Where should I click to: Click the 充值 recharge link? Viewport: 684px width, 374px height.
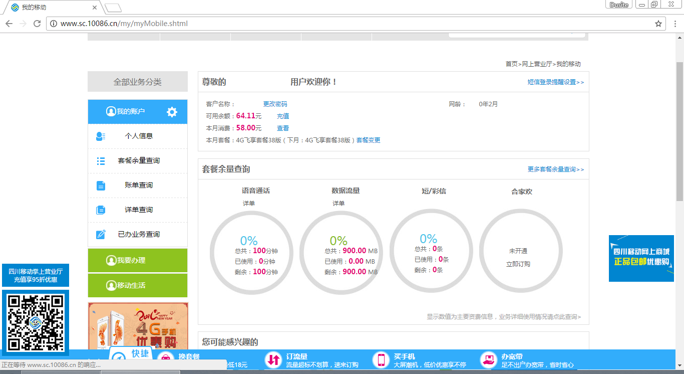(x=283, y=116)
